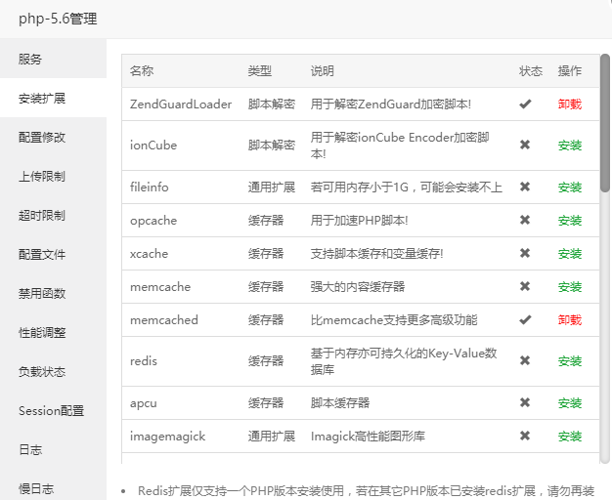Switch to the 配置修改 tab
Screen dimensions: 612x500
(42, 138)
